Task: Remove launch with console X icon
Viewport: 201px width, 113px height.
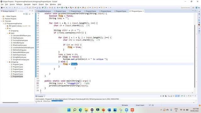Action: point(163,96)
